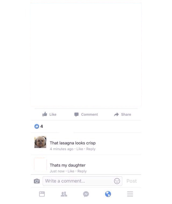172x204 pixels.
Task: Like the 'Thats my daughter' comment
Action: click(71, 171)
